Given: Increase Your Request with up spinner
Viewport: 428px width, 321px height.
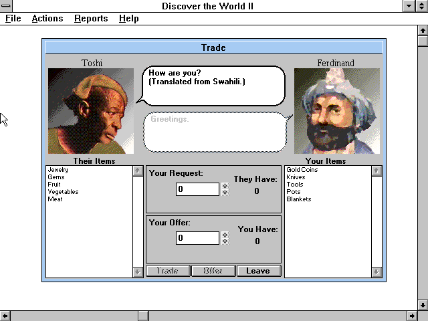Looking at the screenshot, I should click(x=225, y=186).
